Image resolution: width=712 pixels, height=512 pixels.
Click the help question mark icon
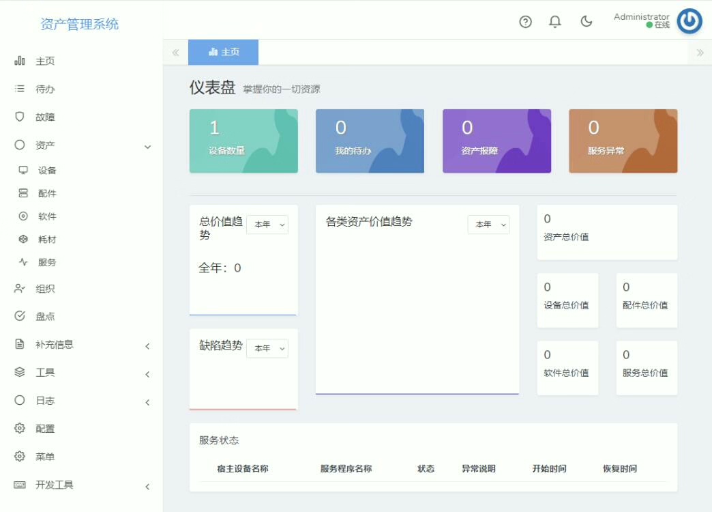(x=525, y=22)
